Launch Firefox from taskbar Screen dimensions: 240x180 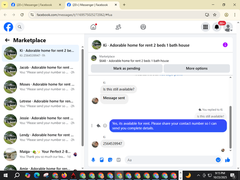[64, 176]
